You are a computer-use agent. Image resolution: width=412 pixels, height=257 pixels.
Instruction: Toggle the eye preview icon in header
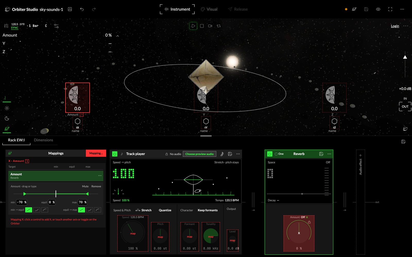(x=378, y=9)
